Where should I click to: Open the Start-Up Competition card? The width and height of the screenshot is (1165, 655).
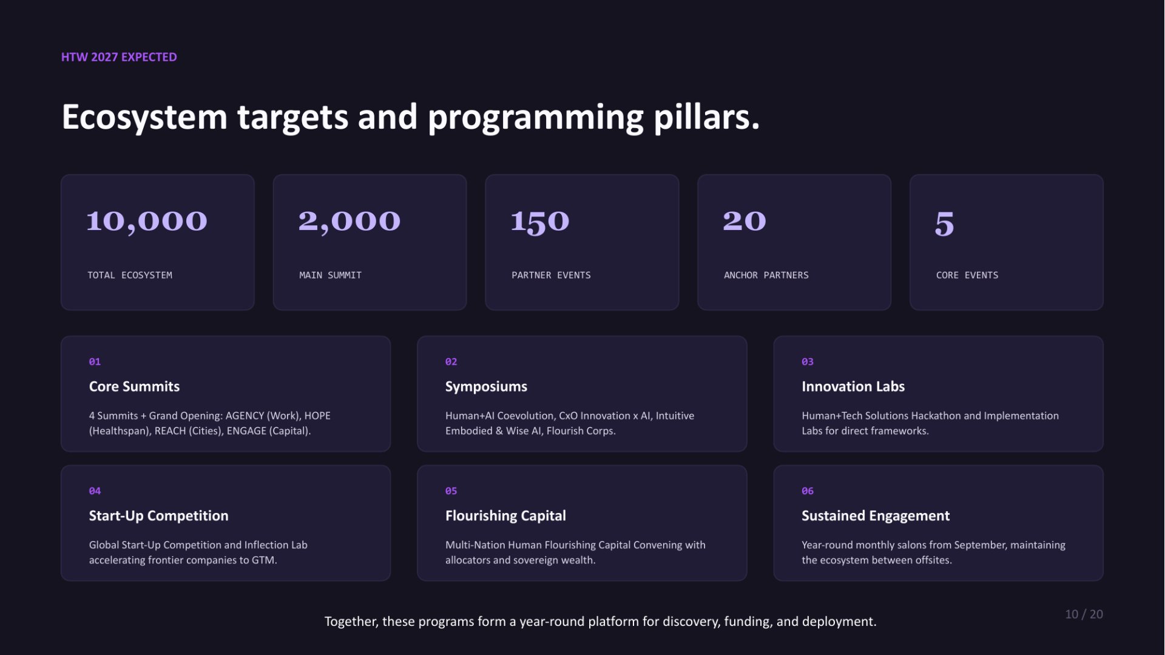pos(226,523)
